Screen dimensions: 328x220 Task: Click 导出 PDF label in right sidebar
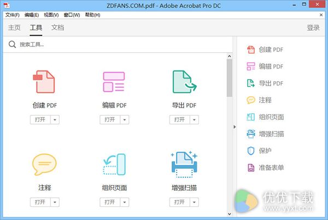(271, 83)
